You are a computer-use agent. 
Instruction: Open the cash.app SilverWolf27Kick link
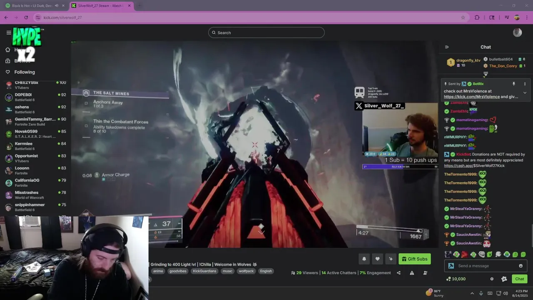[x=474, y=166]
